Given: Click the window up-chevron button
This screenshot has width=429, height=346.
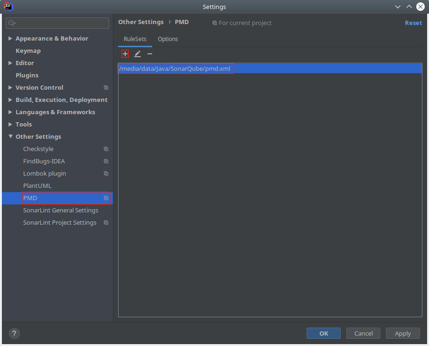Looking at the screenshot, I should coord(409,7).
